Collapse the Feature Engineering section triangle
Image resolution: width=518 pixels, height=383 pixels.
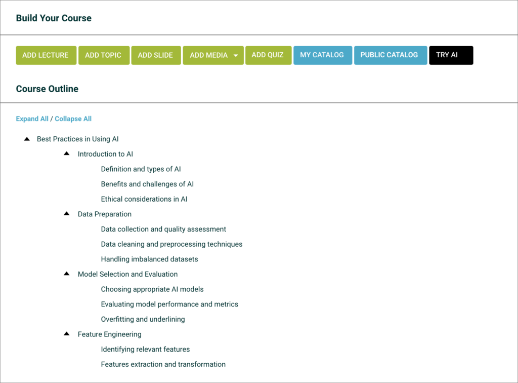point(66,334)
